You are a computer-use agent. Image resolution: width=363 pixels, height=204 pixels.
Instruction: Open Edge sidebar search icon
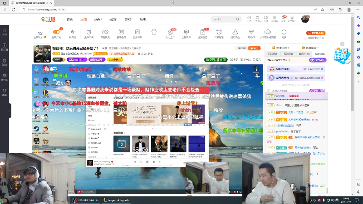pyautogui.click(x=358, y=18)
